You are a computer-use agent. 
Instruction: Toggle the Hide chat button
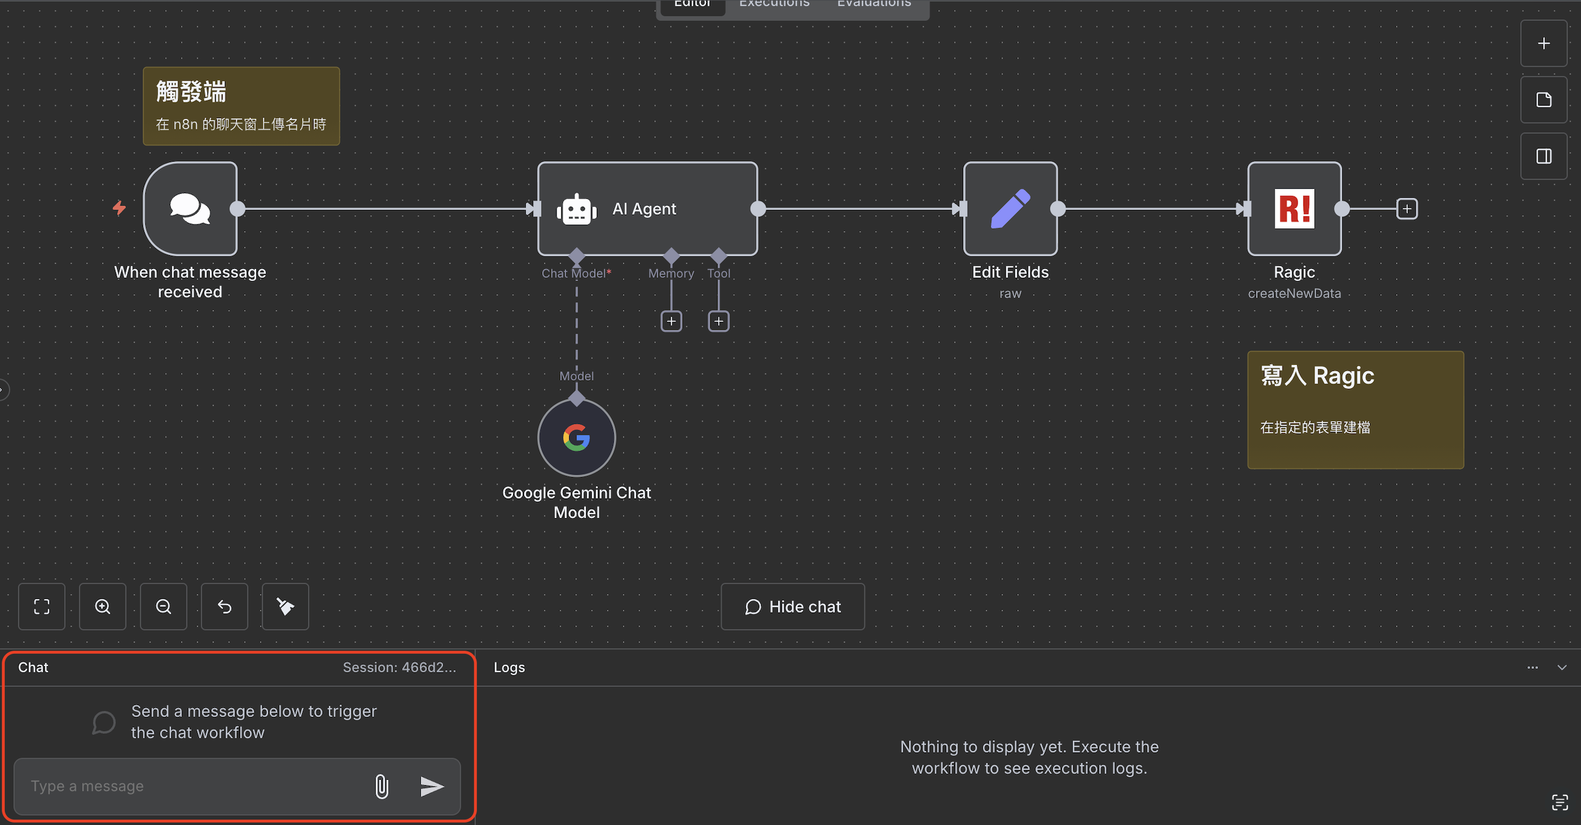[792, 607]
